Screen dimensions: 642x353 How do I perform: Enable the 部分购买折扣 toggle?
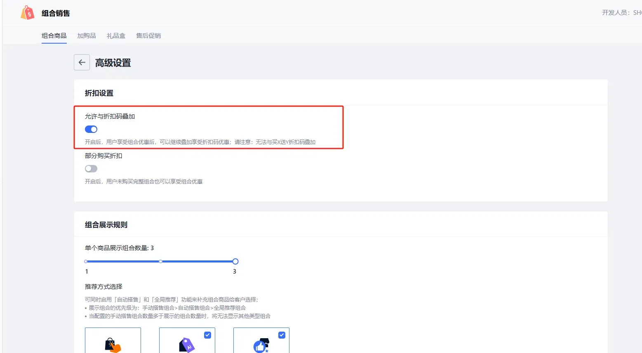(91, 169)
